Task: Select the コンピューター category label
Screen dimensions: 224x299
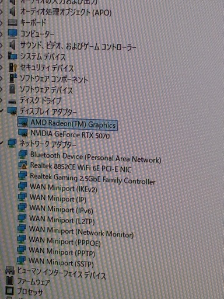Action: [37, 34]
